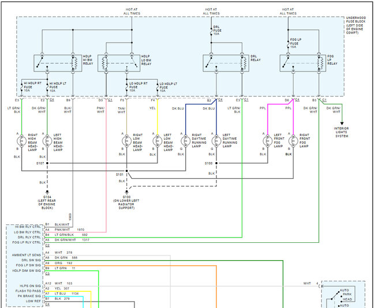Image resolution: width=375 pixels, height=308 pixels.
Task: Click the AMBIENT LT SENS label
Action: tap(27, 255)
